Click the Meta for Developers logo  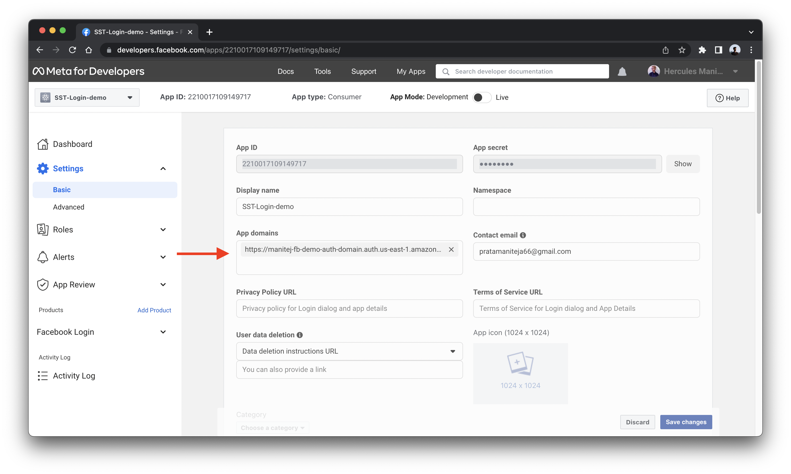pyautogui.click(x=89, y=71)
